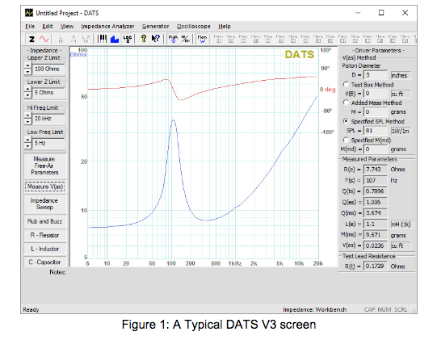Click the V(B) test box volume field
Image resolution: width=437 pixels, height=340 pixels.
(x=375, y=94)
